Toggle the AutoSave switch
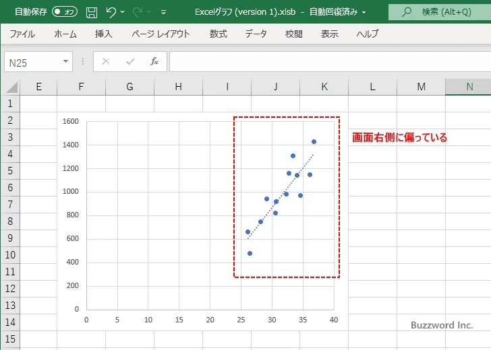491x350 pixels. (65, 12)
